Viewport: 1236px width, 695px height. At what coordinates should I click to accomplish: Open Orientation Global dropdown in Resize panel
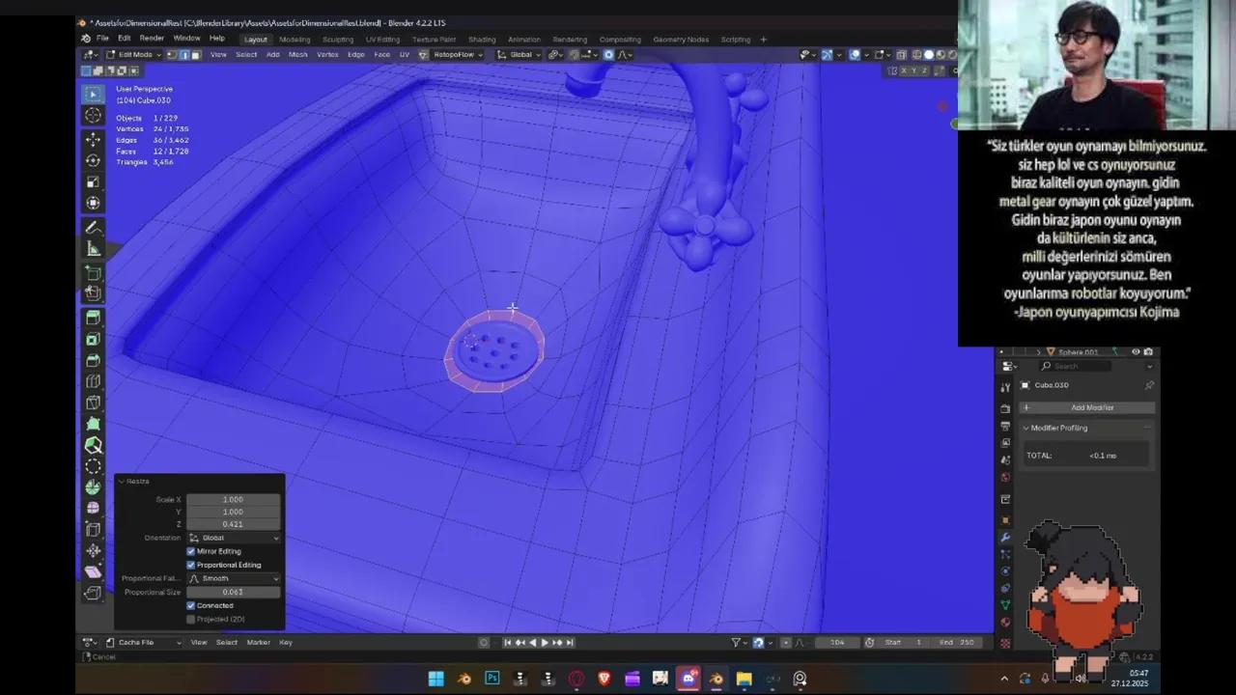(234, 538)
